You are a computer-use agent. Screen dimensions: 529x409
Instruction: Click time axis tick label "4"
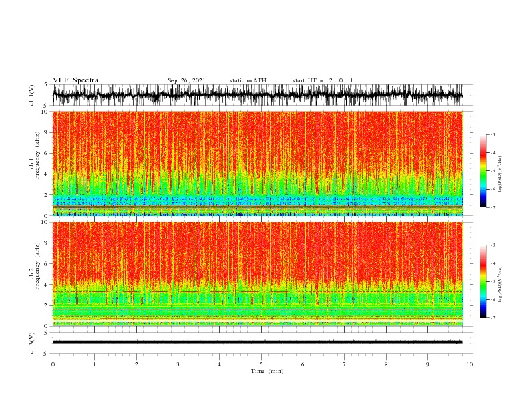(x=219, y=364)
